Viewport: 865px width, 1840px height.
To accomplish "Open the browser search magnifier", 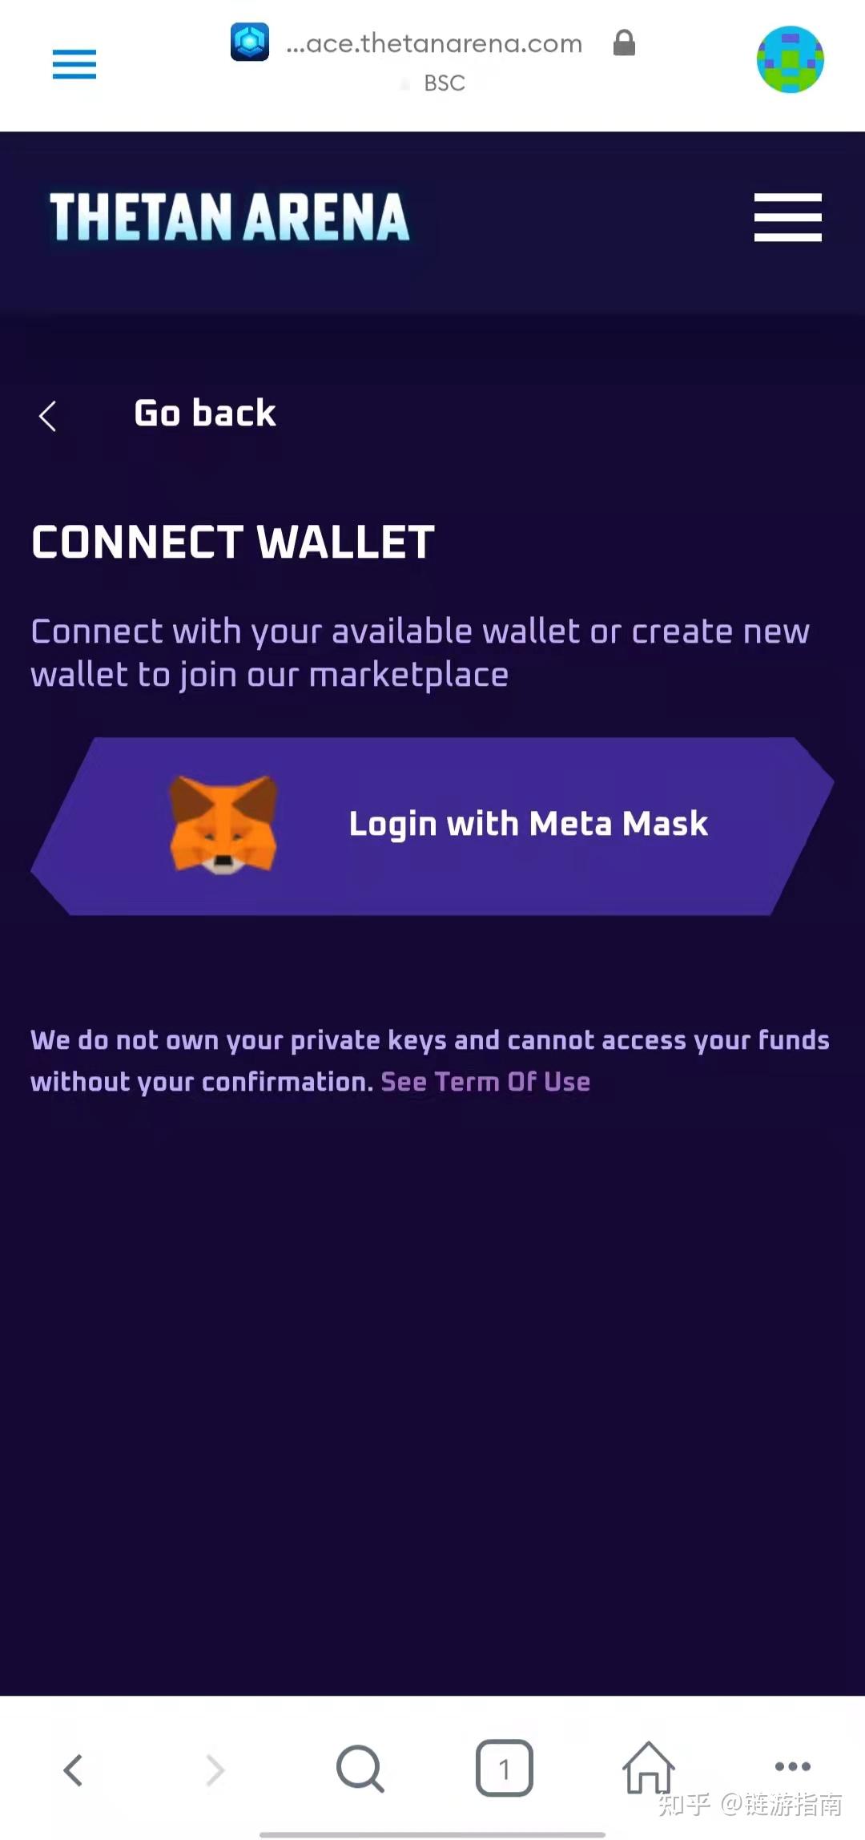I will [x=360, y=1769].
